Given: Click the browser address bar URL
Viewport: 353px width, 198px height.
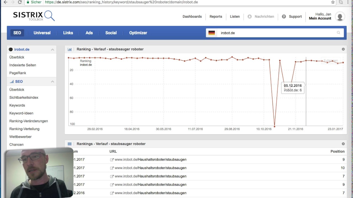Looking at the screenshot, I should point(121,2).
